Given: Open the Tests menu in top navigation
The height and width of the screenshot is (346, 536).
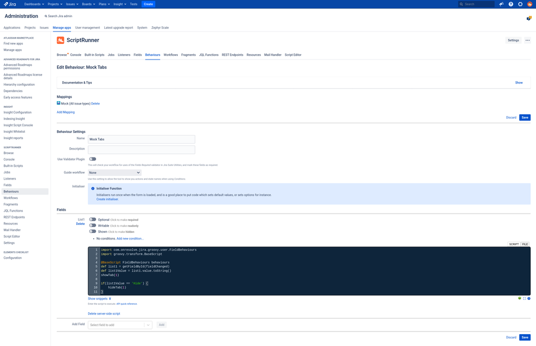Looking at the screenshot, I should coord(133,4).
